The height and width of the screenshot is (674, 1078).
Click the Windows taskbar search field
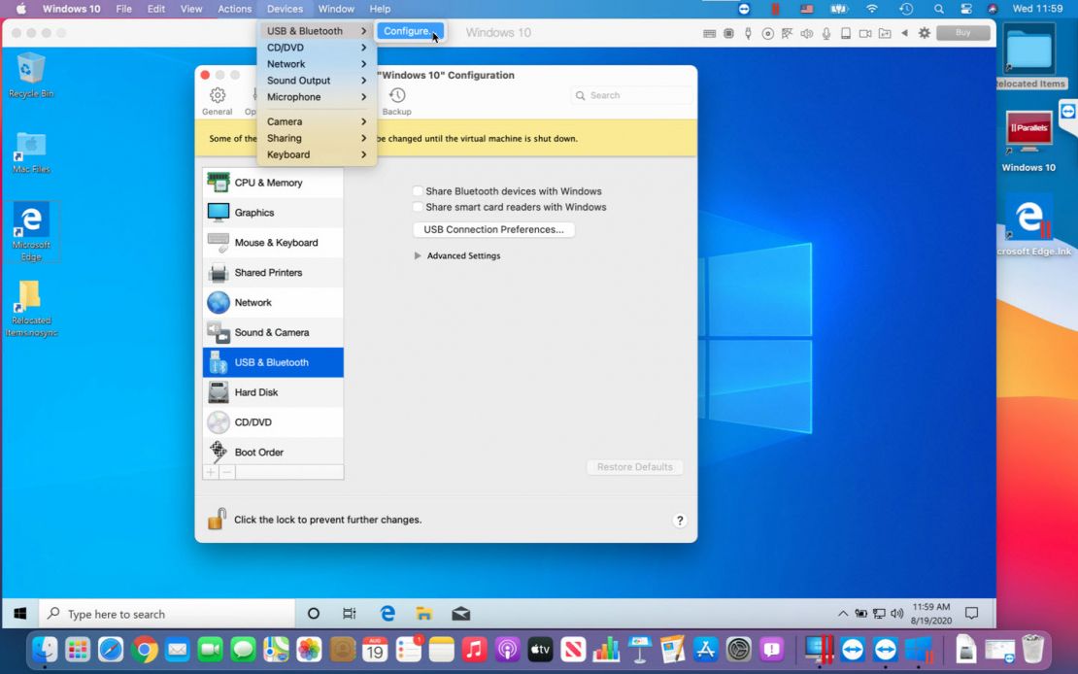(165, 613)
